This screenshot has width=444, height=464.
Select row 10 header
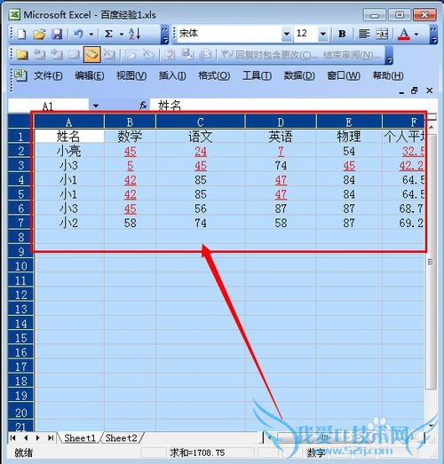(20, 266)
